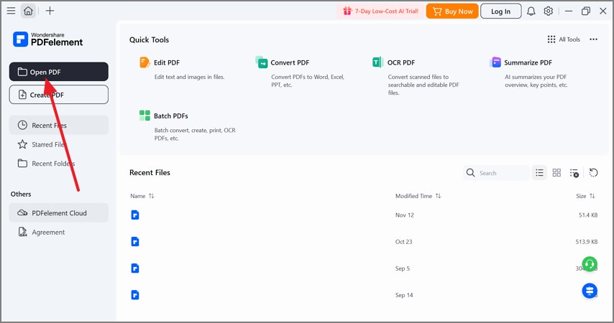Click the recent files Search field
This screenshot has width=614, height=323.
(502, 173)
